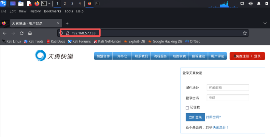Image resolution: width=270 pixels, height=137 pixels.
Task: Click the battery power tray icon
Action: [266, 4]
